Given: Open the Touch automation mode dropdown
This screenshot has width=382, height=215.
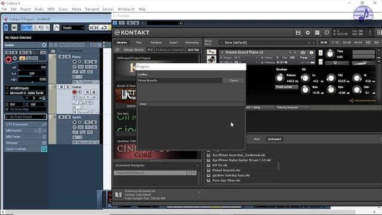Looking at the screenshot, I should tap(73, 28).
